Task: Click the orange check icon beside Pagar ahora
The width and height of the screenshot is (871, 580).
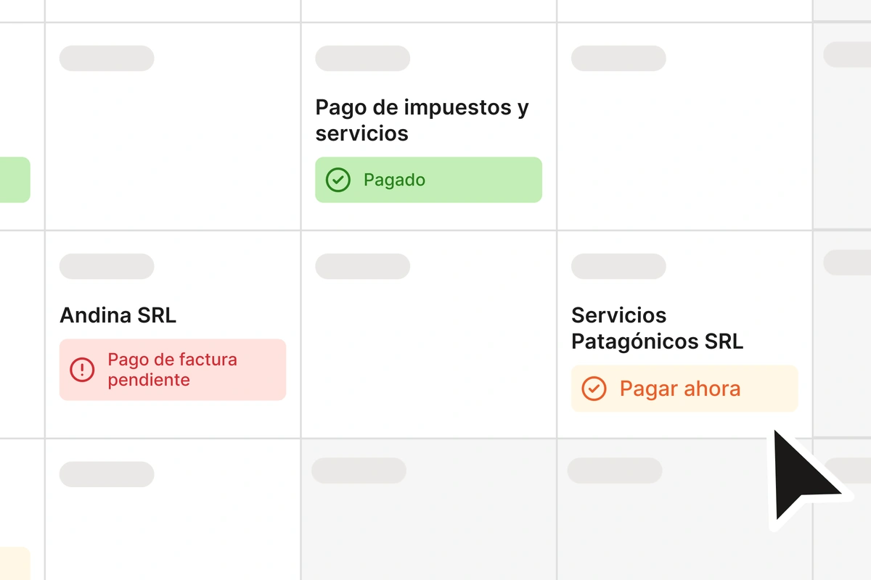Action: (x=594, y=389)
